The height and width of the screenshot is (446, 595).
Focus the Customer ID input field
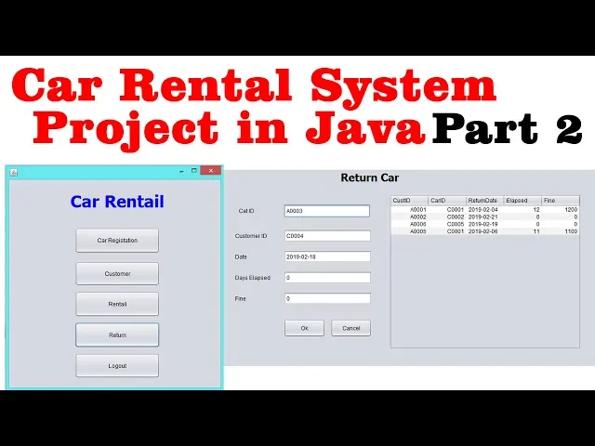click(327, 235)
